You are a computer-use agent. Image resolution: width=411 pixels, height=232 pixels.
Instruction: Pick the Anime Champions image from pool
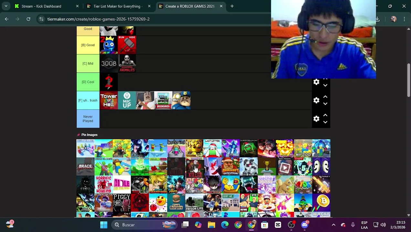[x=158, y=184]
